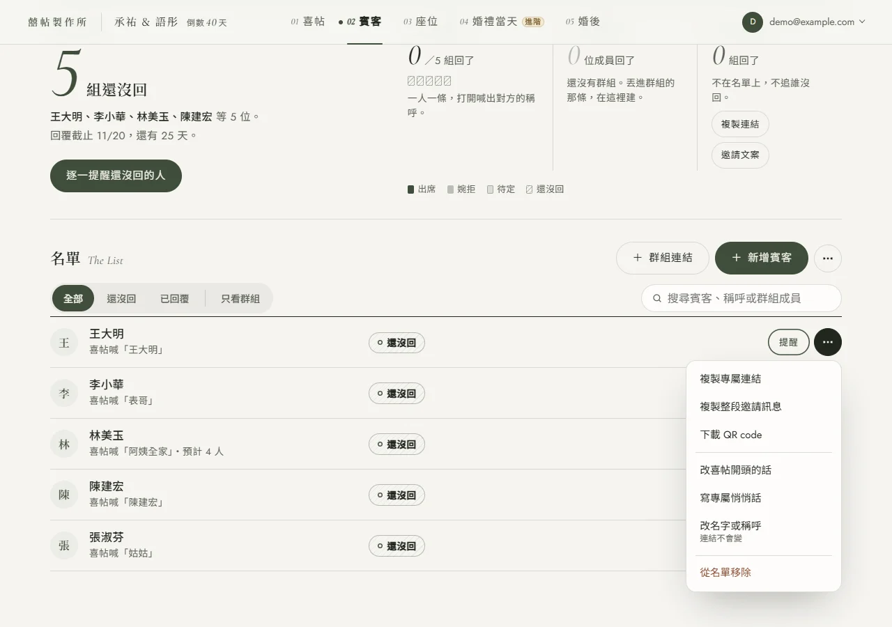This screenshot has width=892, height=627.
Task: Choose 複製專屬連結 from the menu
Action: (x=764, y=379)
